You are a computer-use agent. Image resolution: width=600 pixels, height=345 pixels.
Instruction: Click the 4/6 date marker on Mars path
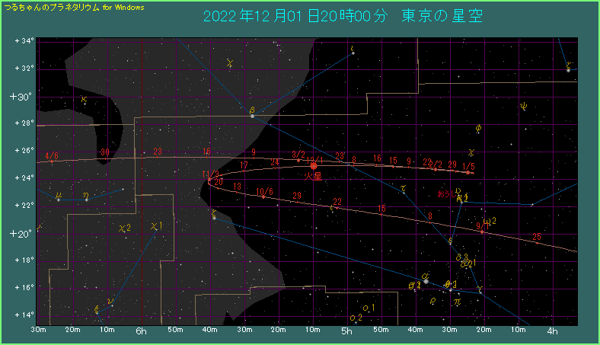tap(52, 157)
